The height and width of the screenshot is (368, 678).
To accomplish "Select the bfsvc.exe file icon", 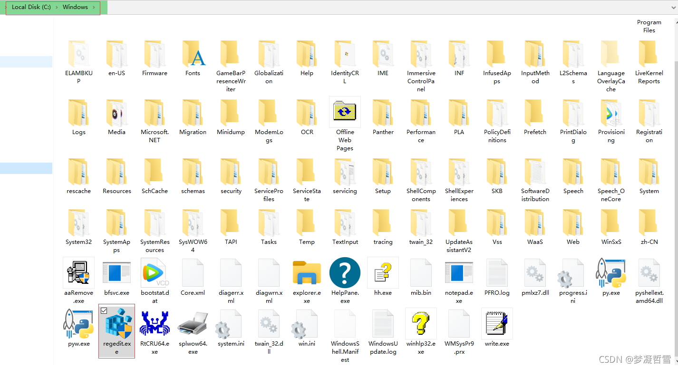I will (116, 273).
